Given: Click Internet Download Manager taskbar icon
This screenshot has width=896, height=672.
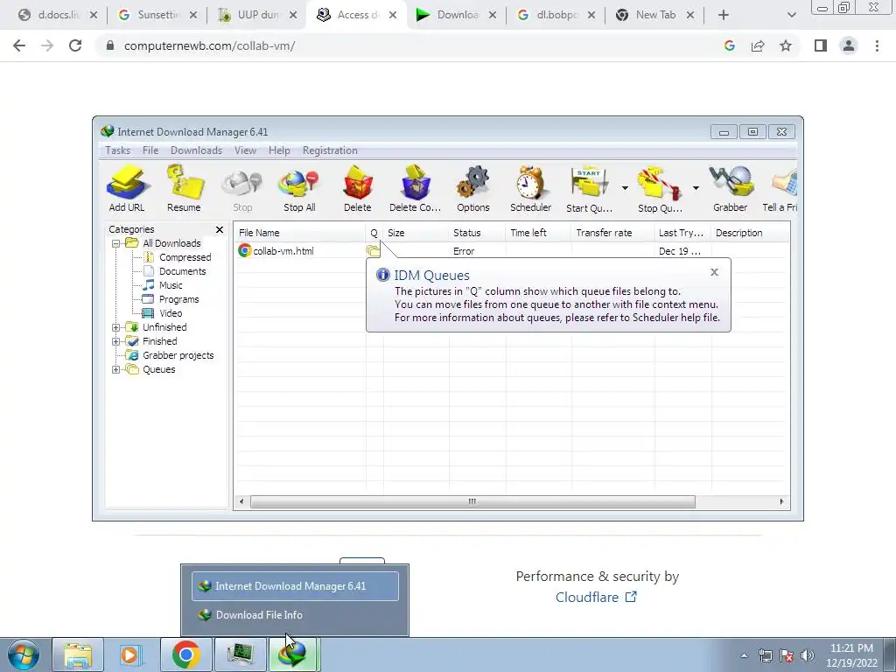Looking at the screenshot, I should pyautogui.click(x=294, y=654).
